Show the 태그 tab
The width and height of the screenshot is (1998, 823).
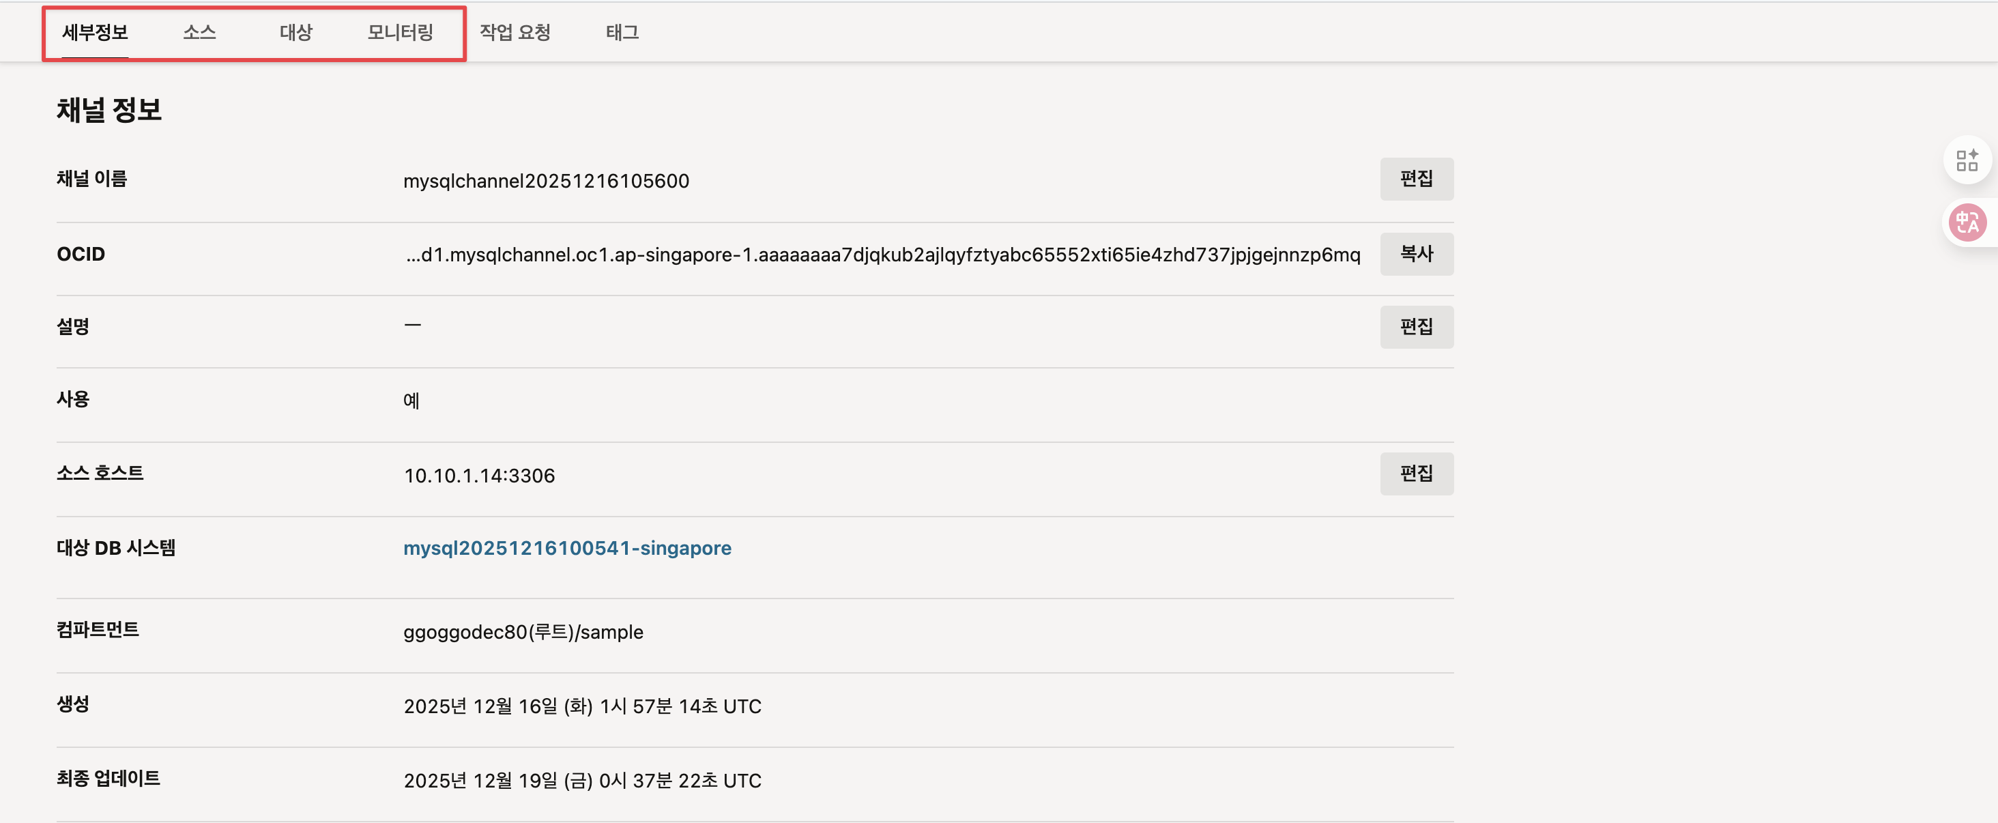pos(622,33)
